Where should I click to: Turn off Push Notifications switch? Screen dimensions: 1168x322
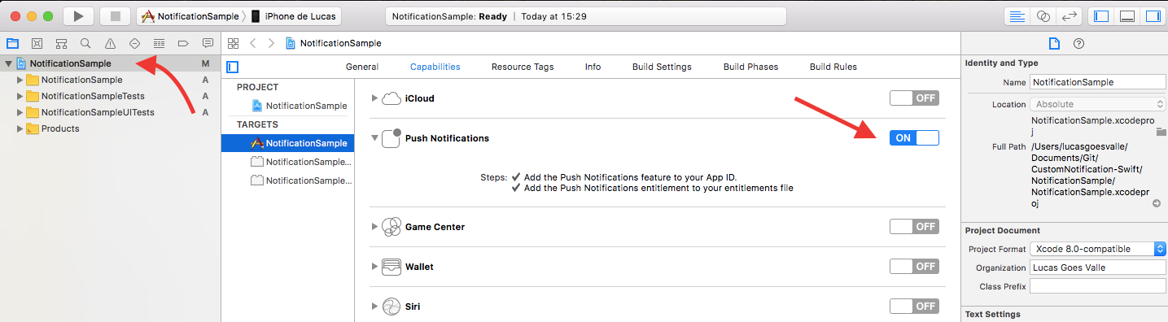coord(914,138)
